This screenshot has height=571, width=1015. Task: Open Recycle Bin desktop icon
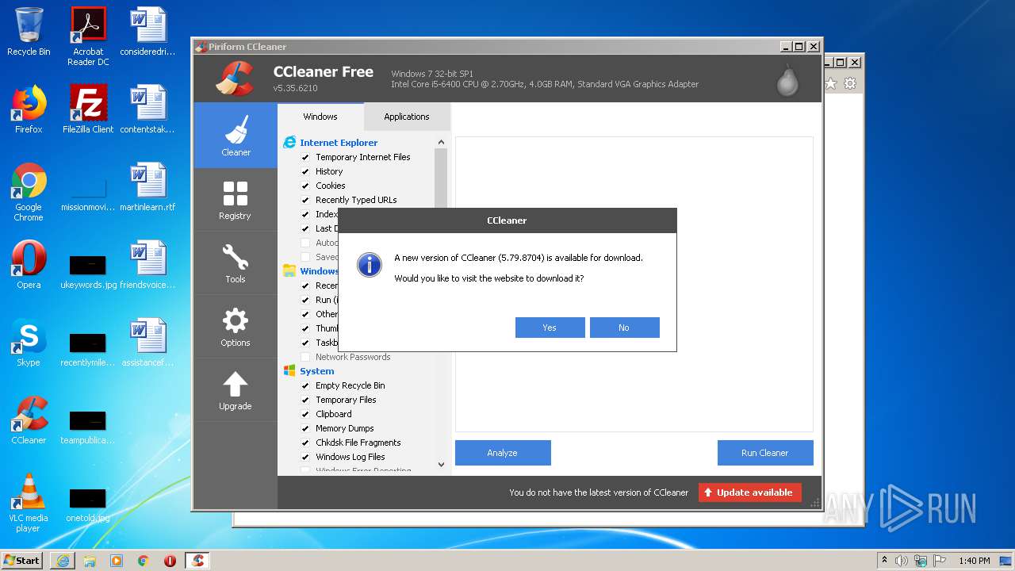pos(29,32)
